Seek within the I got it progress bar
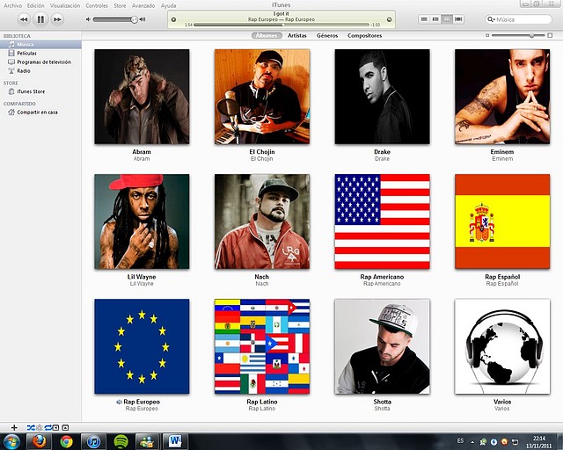 (281, 25)
